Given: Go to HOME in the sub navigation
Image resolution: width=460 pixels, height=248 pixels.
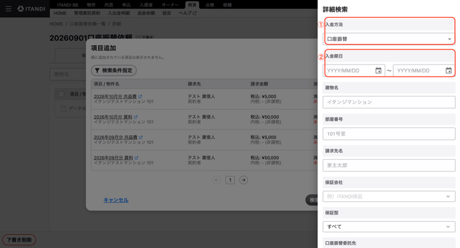Looking at the screenshot, I should [60, 13].
